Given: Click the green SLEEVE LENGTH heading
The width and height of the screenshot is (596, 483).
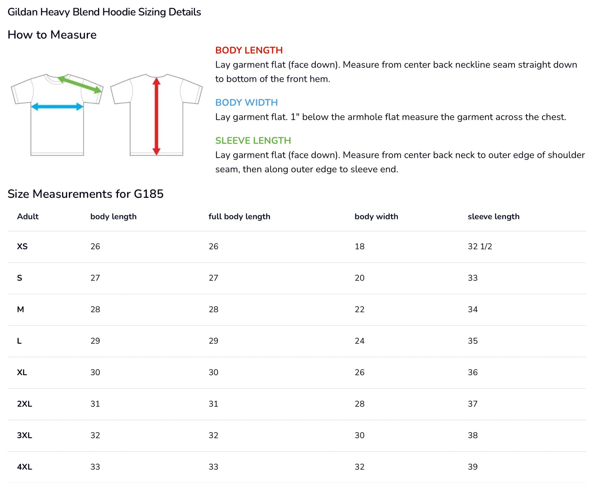Looking at the screenshot, I should pyautogui.click(x=253, y=141).
